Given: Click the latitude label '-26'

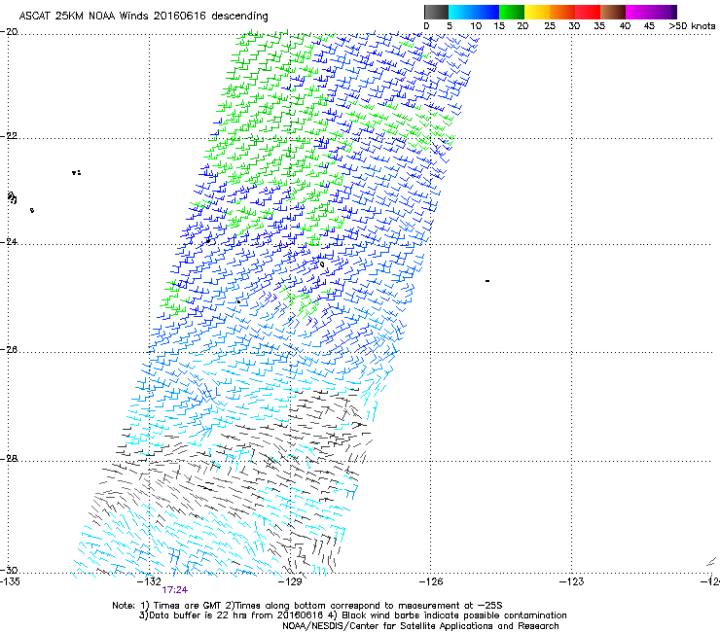Looking at the screenshot, I should [x=9, y=350].
